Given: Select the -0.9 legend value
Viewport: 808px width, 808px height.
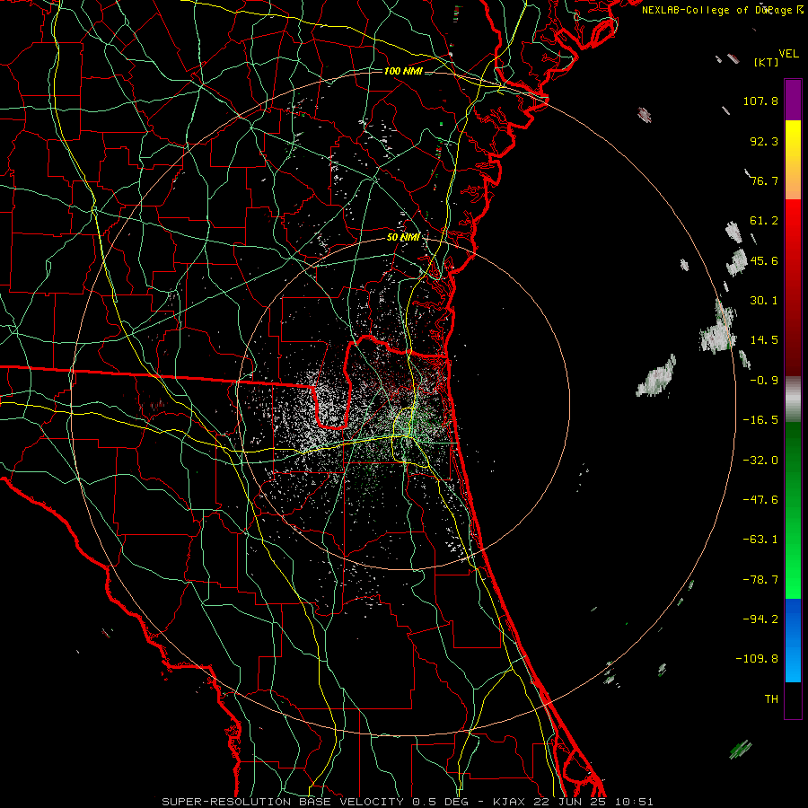Looking at the screenshot, I should 764,381.
